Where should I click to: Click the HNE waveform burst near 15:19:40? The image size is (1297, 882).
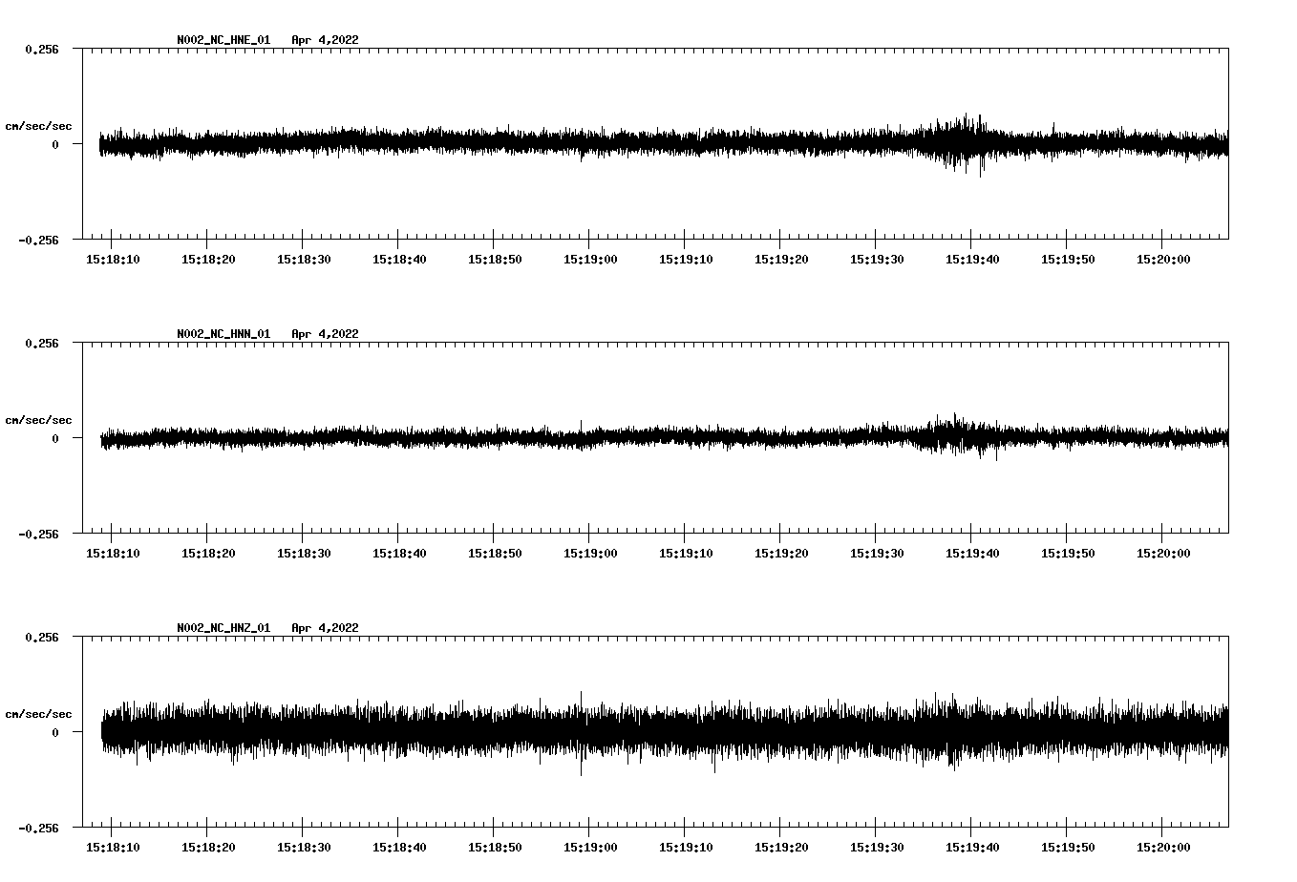(x=960, y=143)
